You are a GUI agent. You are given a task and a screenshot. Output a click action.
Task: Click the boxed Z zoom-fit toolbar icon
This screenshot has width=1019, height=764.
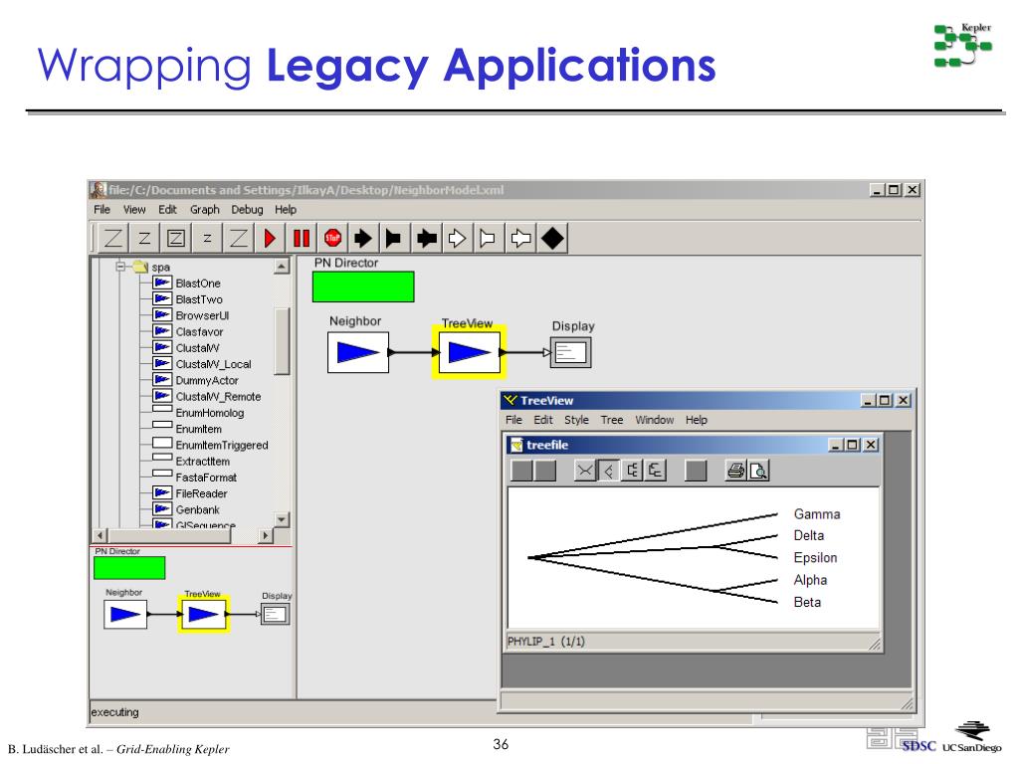point(175,238)
